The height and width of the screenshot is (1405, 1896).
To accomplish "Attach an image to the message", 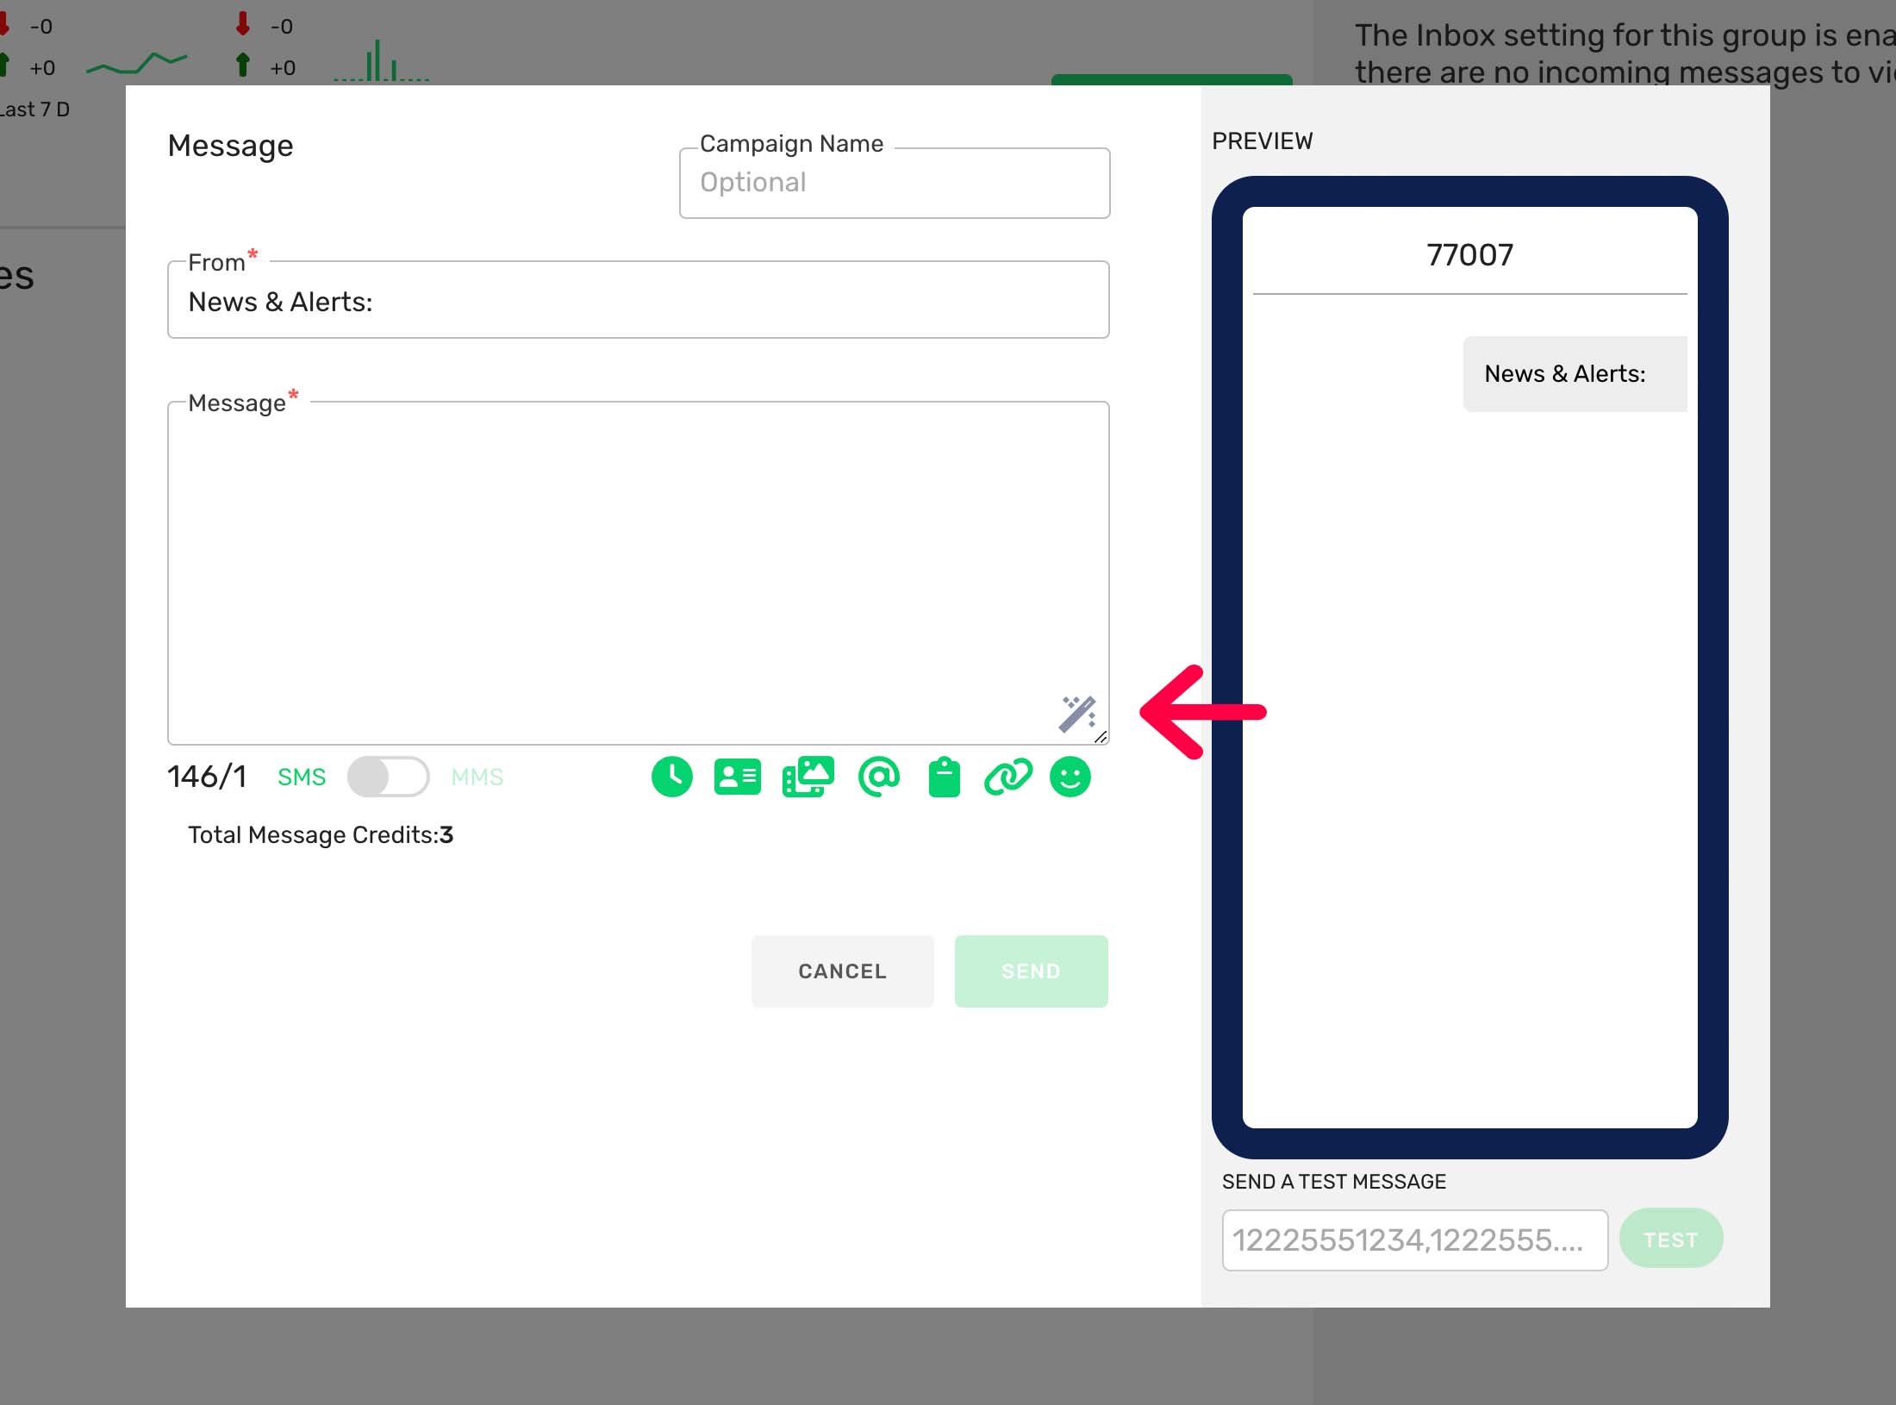I will (808, 777).
